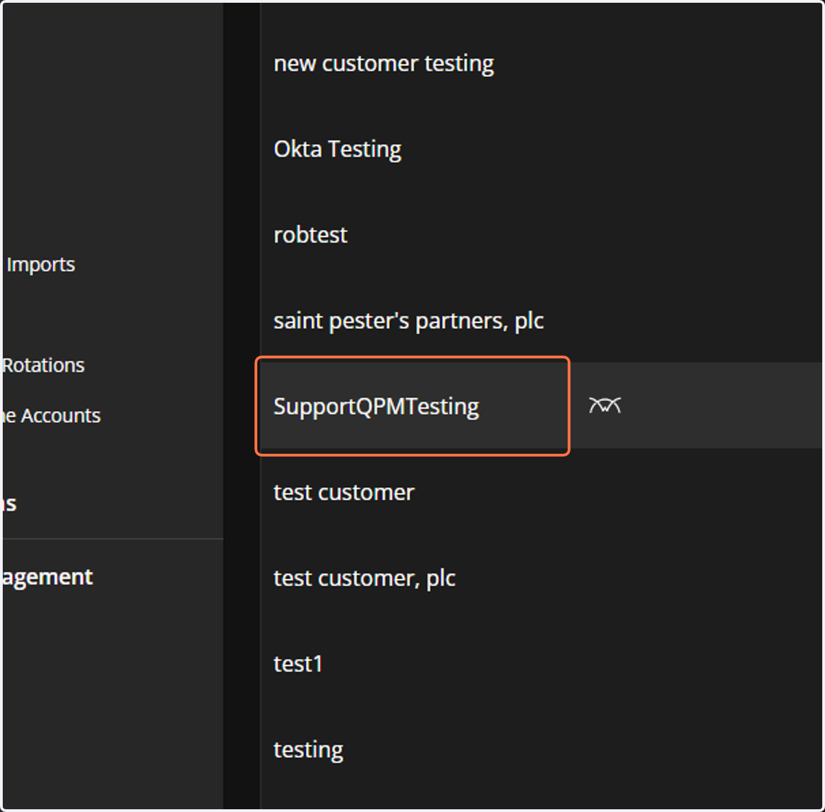Click the test1 customer row

click(x=542, y=663)
